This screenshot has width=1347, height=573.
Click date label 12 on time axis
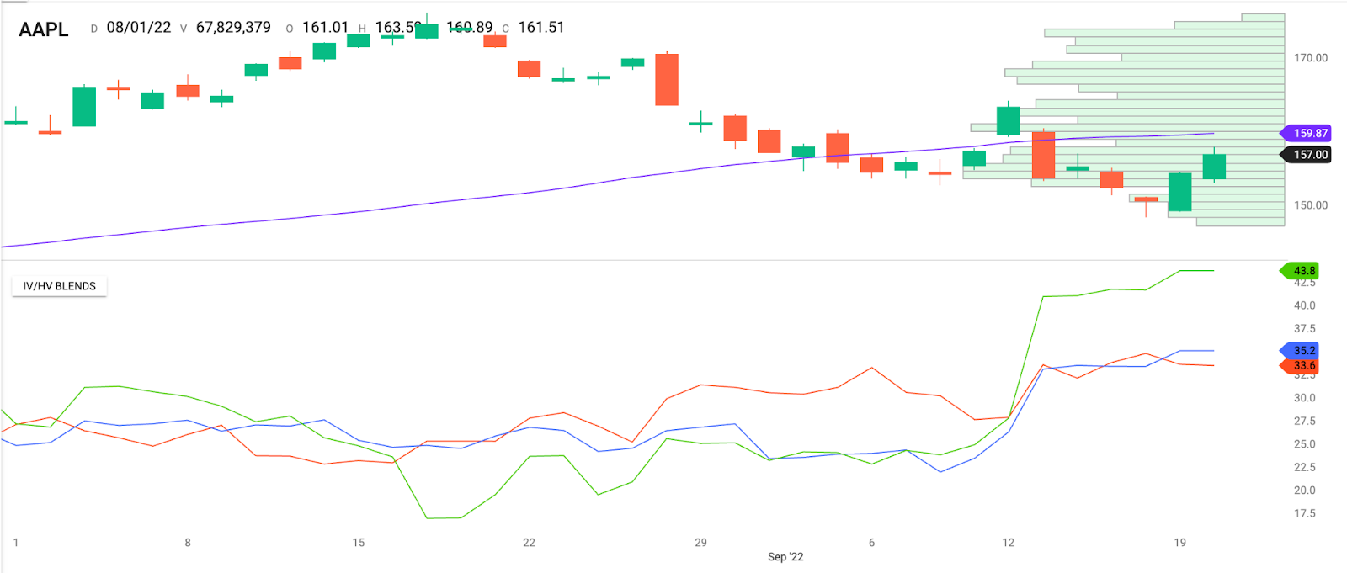(x=1008, y=543)
